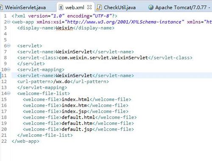Image resolution: width=212 pixels, height=161 pixels.
Task: Click the default.jsp welcome-file value
Action: (77, 129)
